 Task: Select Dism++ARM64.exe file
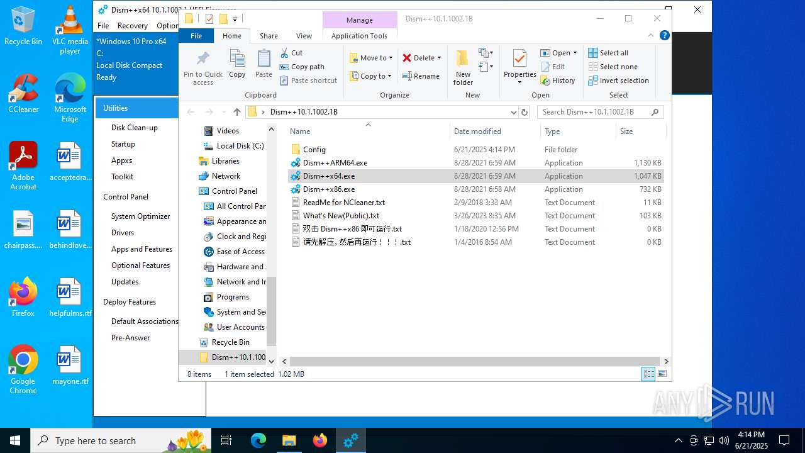(x=475, y=163)
